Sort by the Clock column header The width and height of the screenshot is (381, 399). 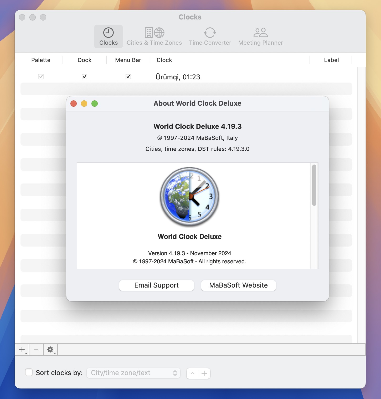pos(230,60)
